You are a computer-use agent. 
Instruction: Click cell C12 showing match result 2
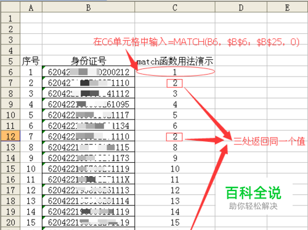coord(175,136)
